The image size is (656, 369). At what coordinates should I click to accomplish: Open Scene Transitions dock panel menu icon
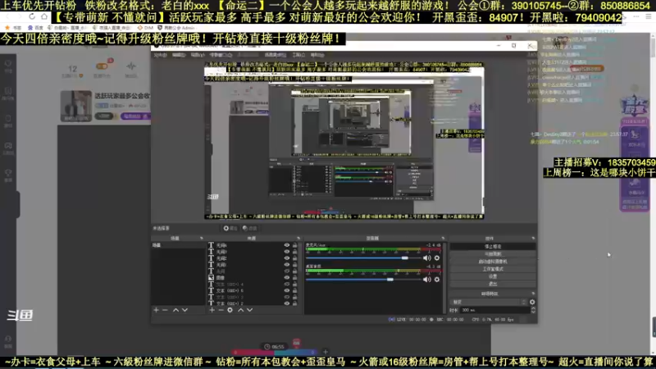(533, 294)
